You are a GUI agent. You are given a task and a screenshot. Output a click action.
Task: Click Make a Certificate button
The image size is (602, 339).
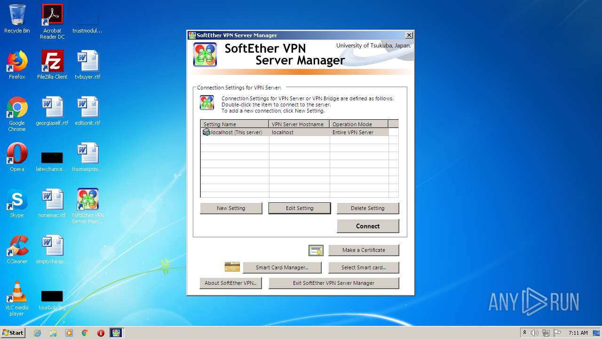coord(364,250)
